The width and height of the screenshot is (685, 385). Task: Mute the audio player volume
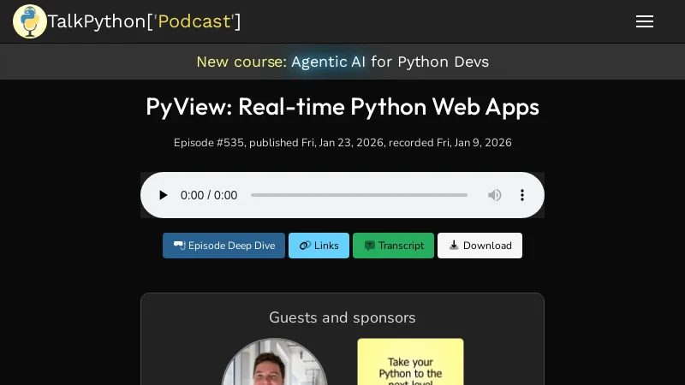click(x=495, y=195)
